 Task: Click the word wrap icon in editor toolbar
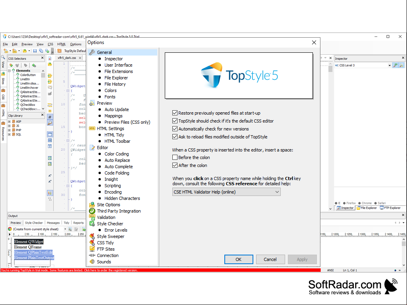pos(50,105)
